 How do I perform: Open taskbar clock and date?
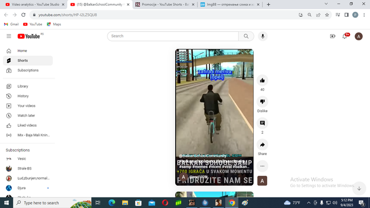click(x=347, y=203)
